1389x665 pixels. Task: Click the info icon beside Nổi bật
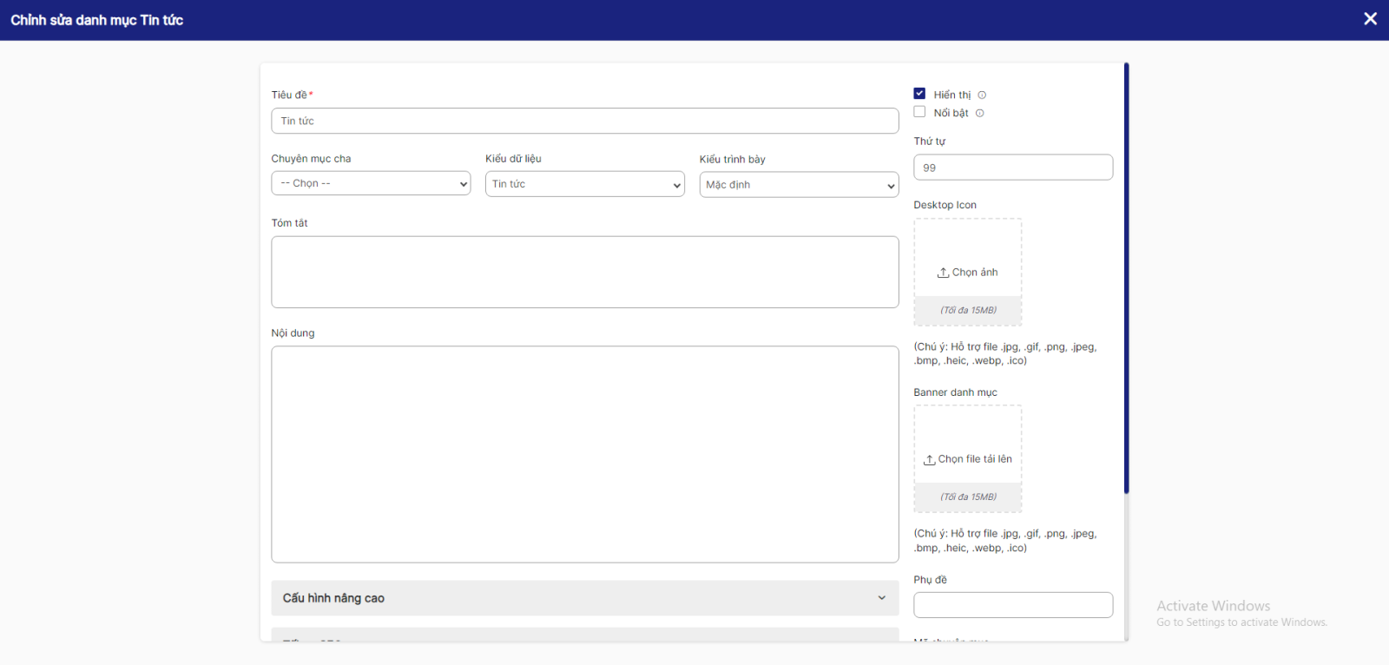[x=979, y=114]
